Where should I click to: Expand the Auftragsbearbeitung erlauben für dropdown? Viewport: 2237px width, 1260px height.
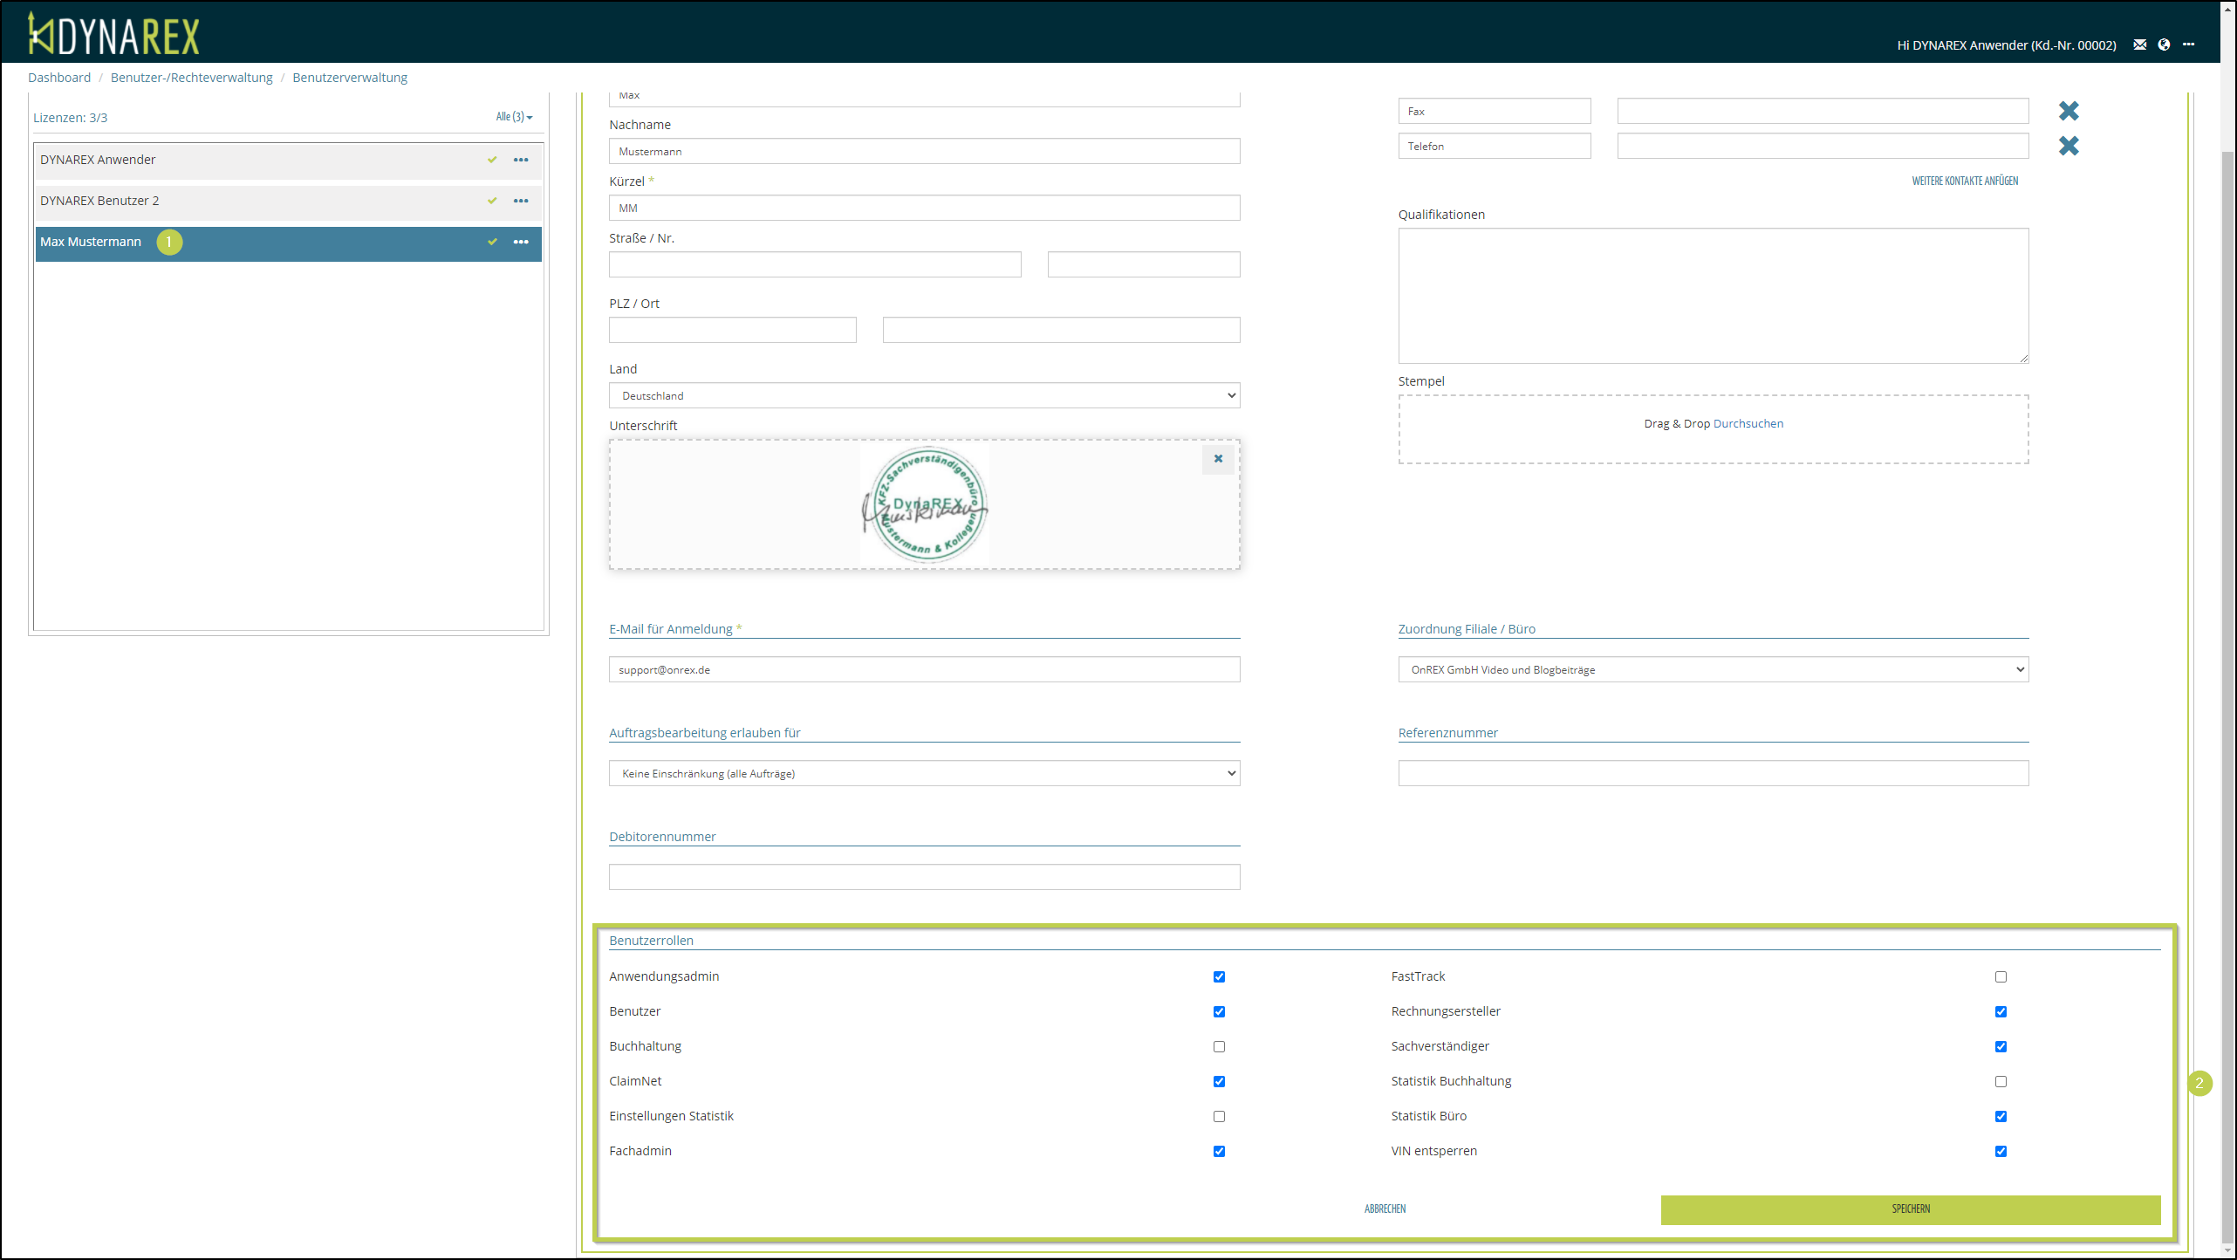coord(924,773)
